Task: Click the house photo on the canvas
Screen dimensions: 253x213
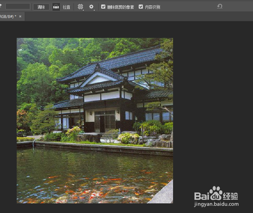Action: point(95,120)
